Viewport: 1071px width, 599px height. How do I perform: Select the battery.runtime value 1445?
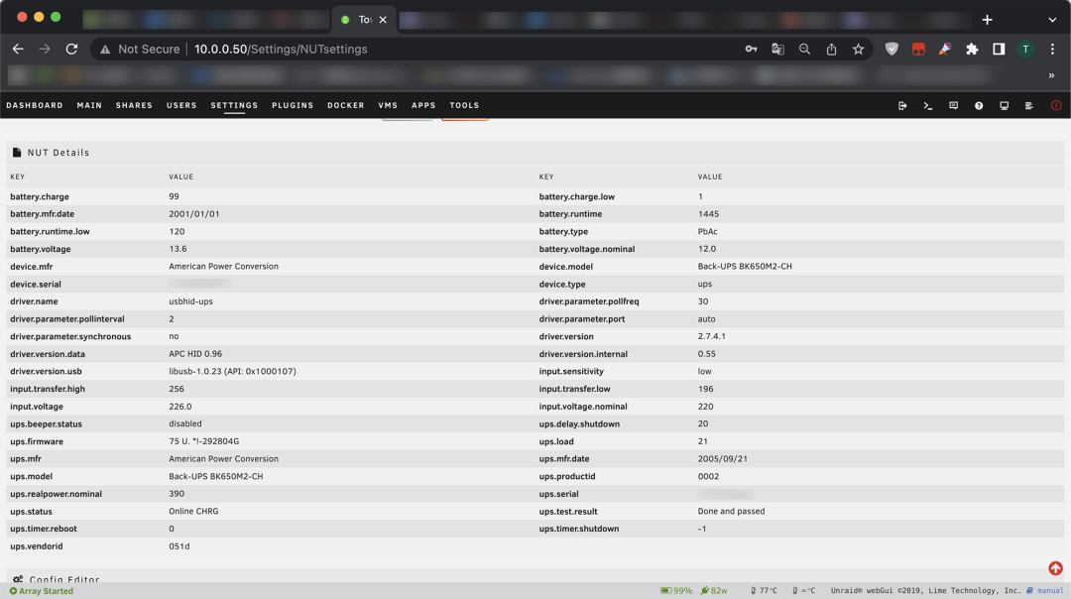(708, 214)
